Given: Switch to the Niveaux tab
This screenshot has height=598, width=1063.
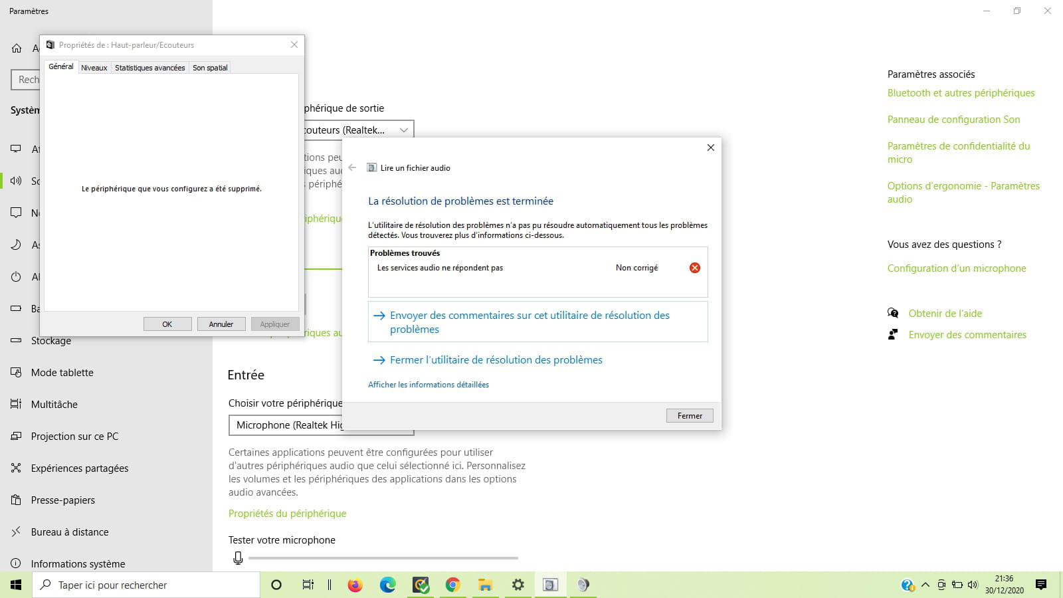Looking at the screenshot, I should pos(94,68).
